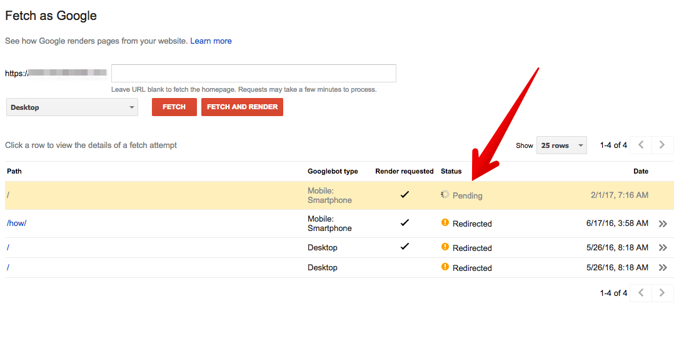Click the 6/17/16, 3:58 AM date
Image resolution: width=694 pixels, height=339 pixels.
point(618,224)
